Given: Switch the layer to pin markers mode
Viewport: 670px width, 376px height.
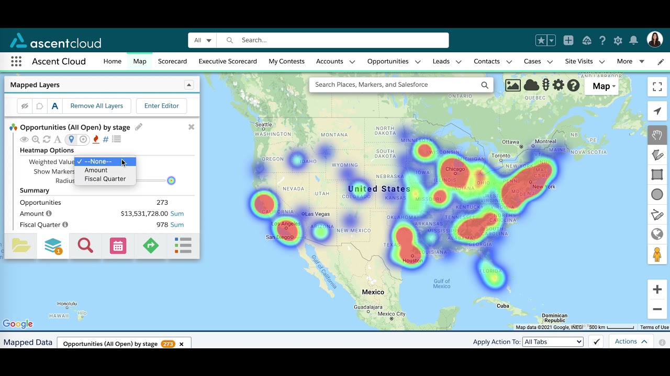Looking at the screenshot, I should (71, 139).
